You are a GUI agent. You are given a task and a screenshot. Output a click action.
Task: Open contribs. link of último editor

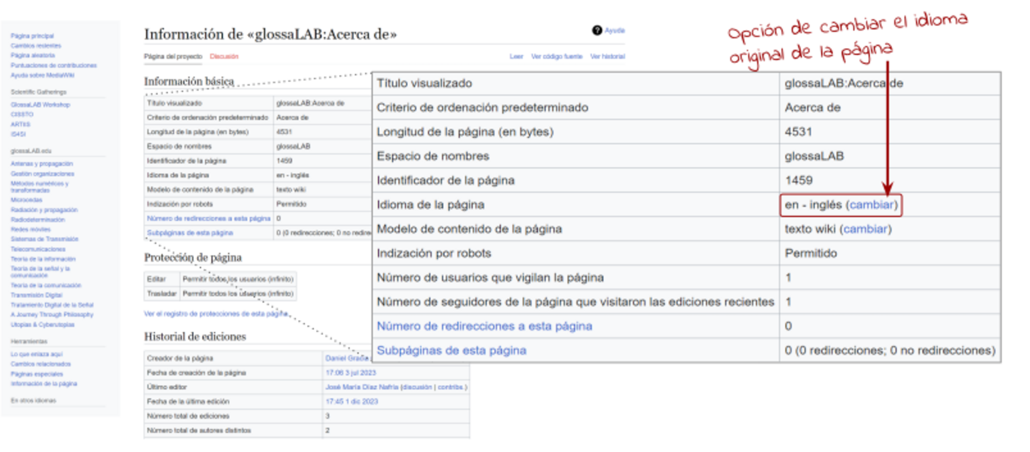[x=451, y=387]
